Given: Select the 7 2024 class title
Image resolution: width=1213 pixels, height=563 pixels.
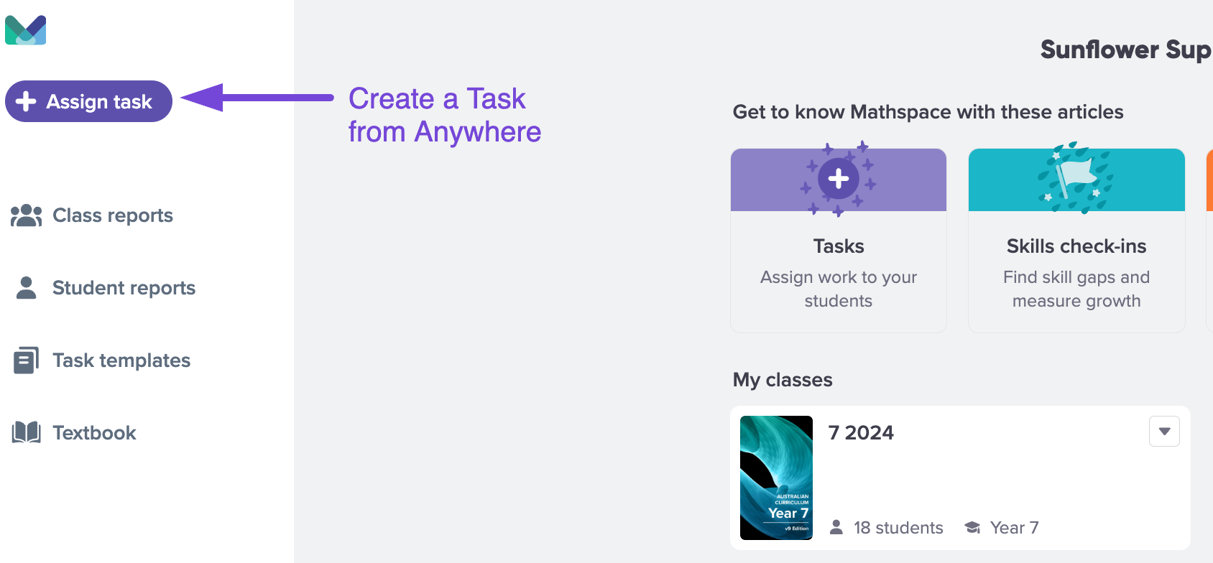Looking at the screenshot, I should pyautogui.click(x=861, y=433).
